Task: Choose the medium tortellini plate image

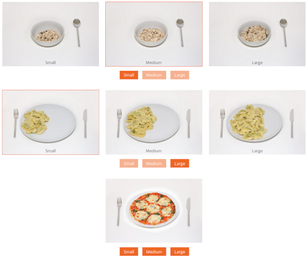Action: tap(154, 122)
